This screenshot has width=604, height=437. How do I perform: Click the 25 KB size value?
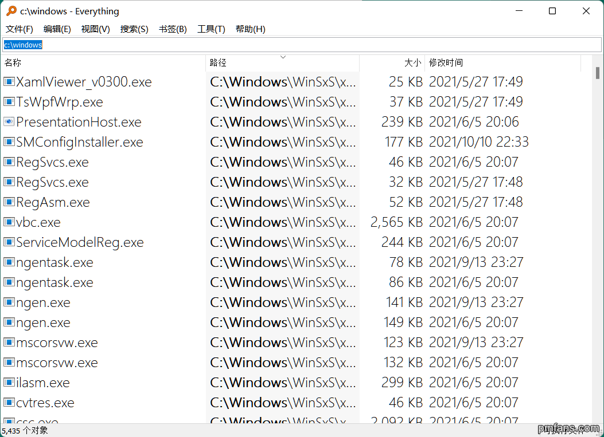pyautogui.click(x=406, y=81)
